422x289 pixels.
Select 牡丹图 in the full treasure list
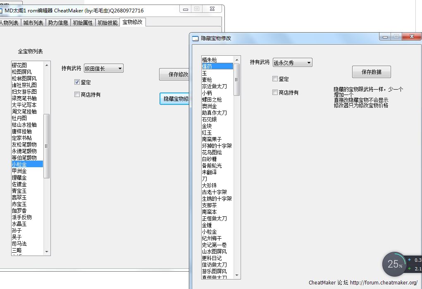19,118
